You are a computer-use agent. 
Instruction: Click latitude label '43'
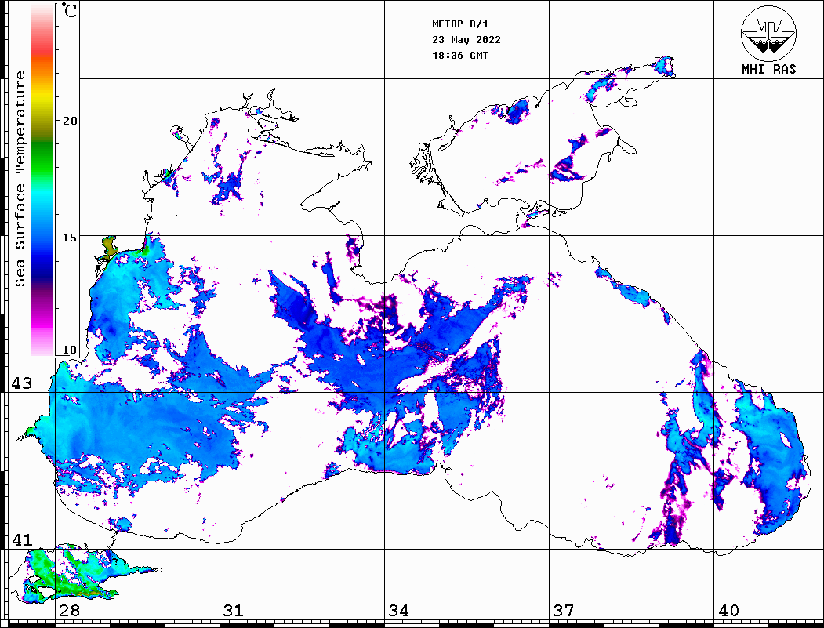22,383
